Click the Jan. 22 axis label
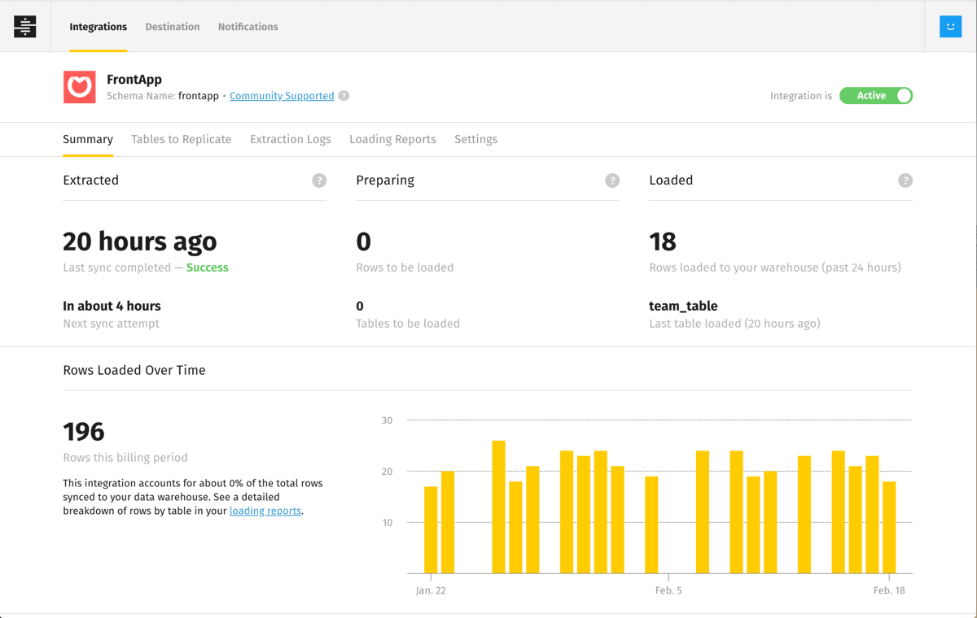Image resolution: width=977 pixels, height=618 pixels. tap(431, 590)
